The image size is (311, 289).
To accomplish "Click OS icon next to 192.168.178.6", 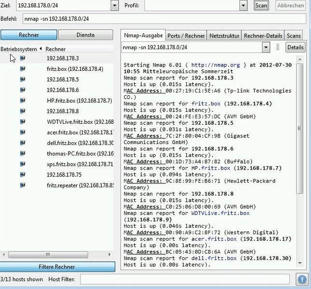I will pyautogui.click(x=23, y=90).
